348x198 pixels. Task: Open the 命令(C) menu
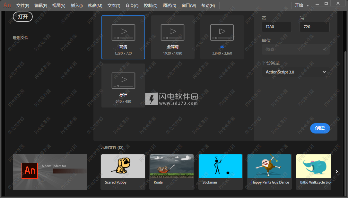[132, 5]
